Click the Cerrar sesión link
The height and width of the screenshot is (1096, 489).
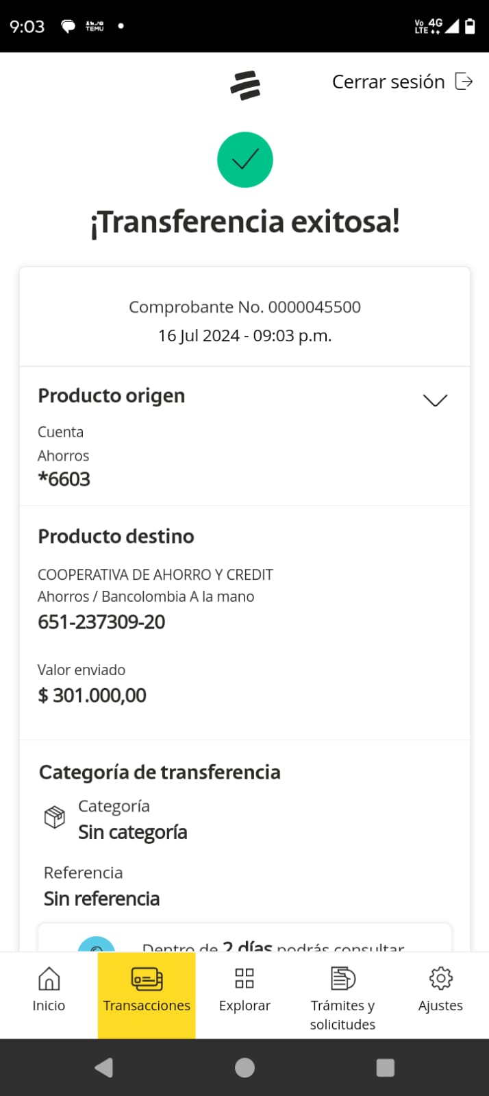click(x=388, y=82)
